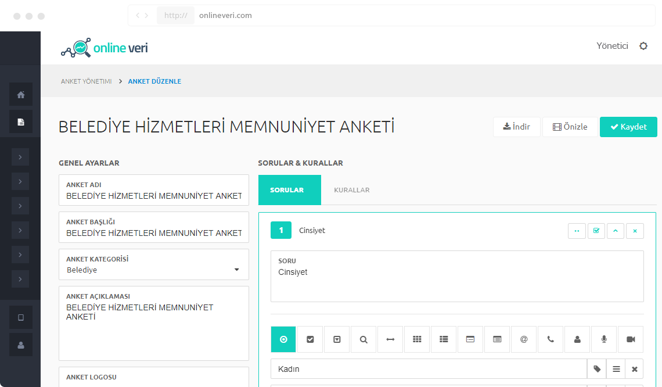Switch to the Kurallar tab

coord(352,190)
